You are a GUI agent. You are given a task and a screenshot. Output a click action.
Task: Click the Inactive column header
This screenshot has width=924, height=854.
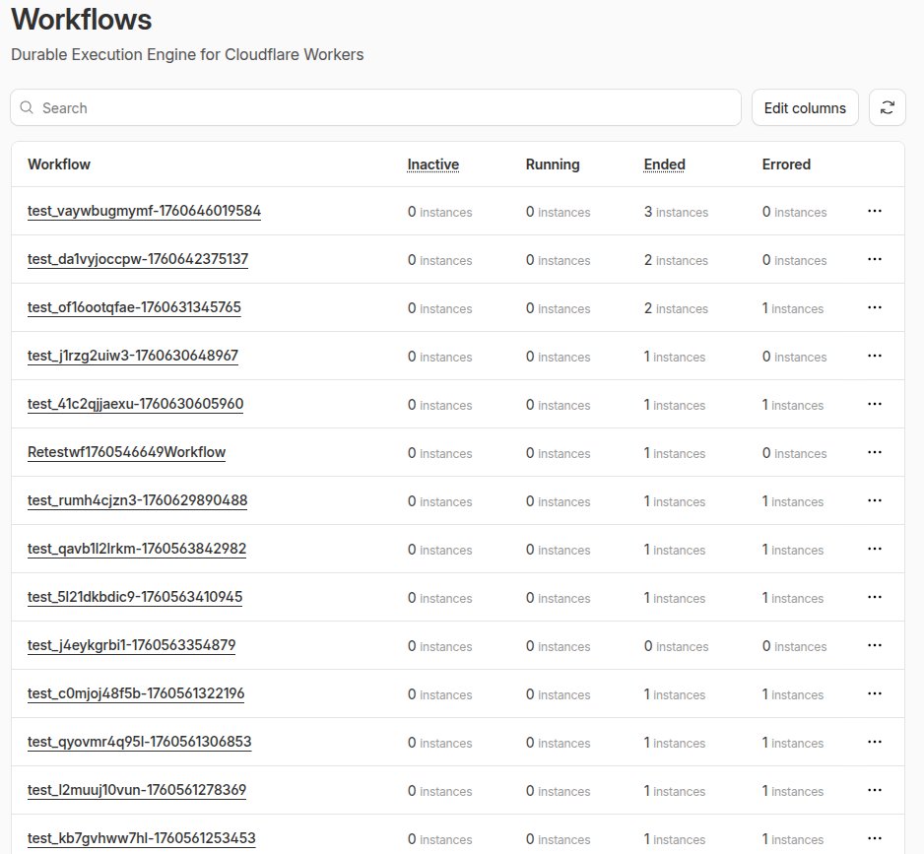click(x=433, y=164)
